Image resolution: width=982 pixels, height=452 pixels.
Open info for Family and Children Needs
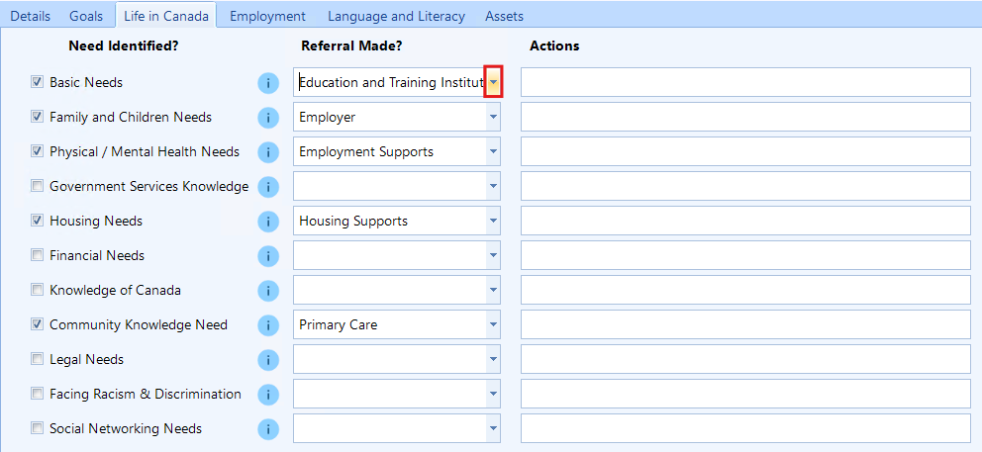coord(267,118)
